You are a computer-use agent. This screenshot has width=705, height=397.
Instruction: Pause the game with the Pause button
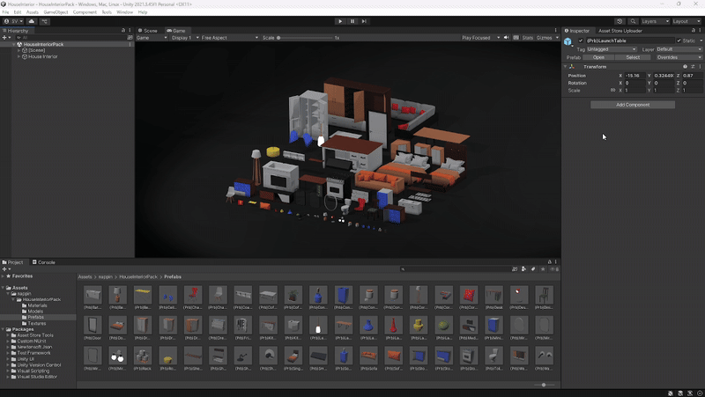pyautogui.click(x=352, y=21)
